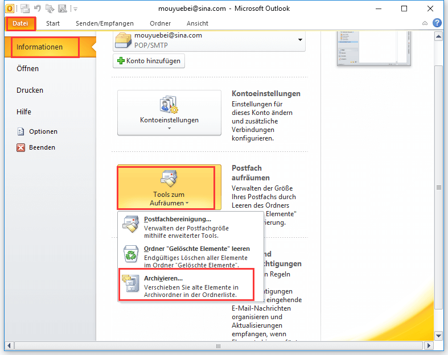Click the POP/SMTP account type text
The height and width of the screenshot is (355, 448).
click(151, 46)
